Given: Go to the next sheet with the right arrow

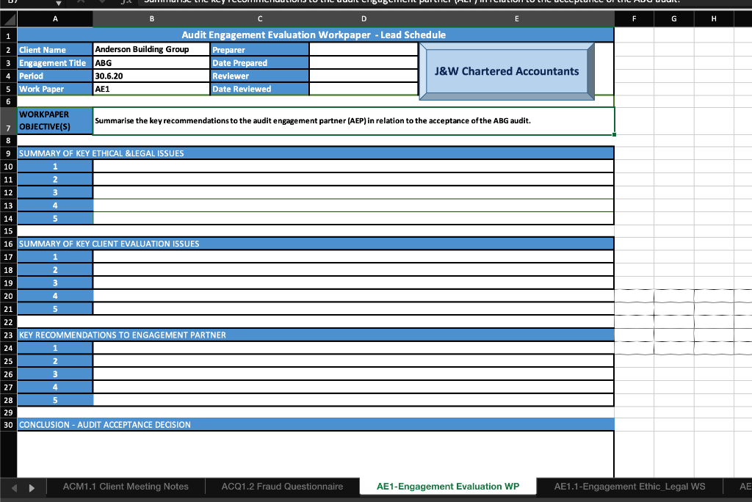Looking at the screenshot, I should pyautogui.click(x=32, y=488).
